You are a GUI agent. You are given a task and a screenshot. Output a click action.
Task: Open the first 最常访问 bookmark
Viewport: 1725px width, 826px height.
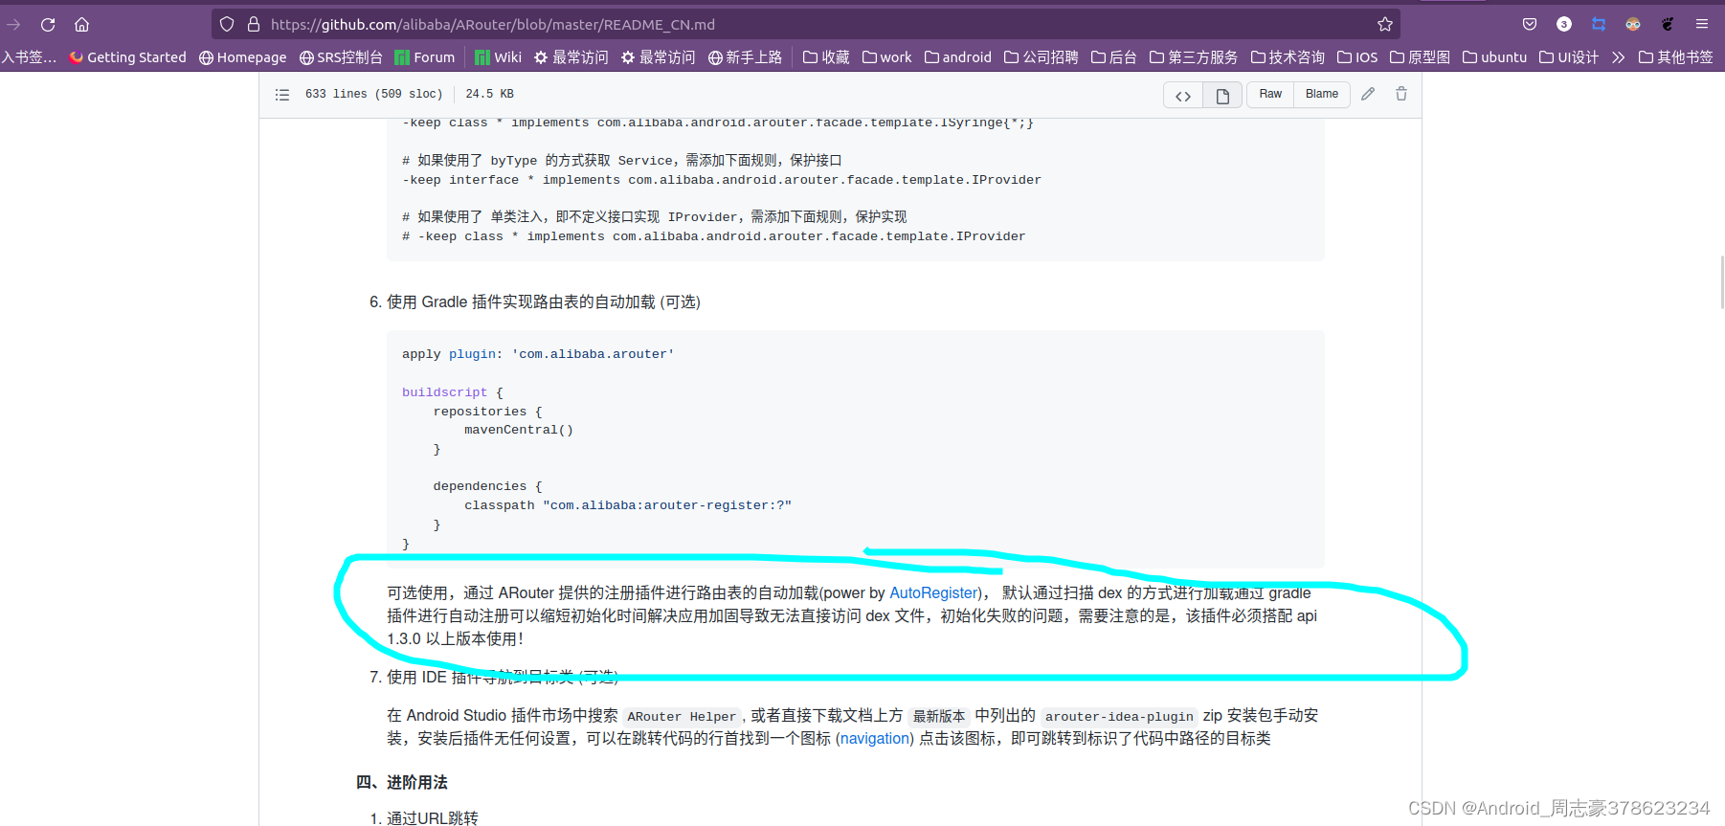point(571,57)
